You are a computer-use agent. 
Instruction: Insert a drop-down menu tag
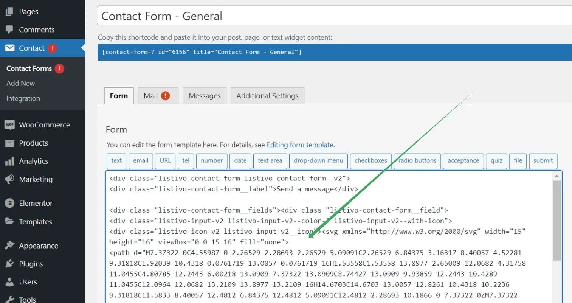[319, 161]
